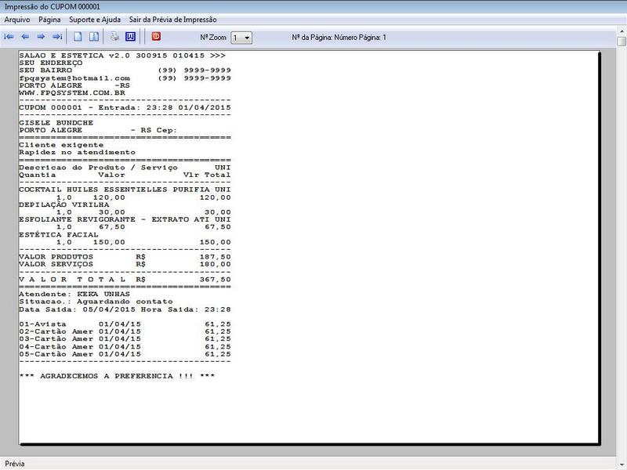Click the Impressão do CUPOM title bar
Image resolution: width=627 pixels, height=470 pixels.
coord(313,6)
